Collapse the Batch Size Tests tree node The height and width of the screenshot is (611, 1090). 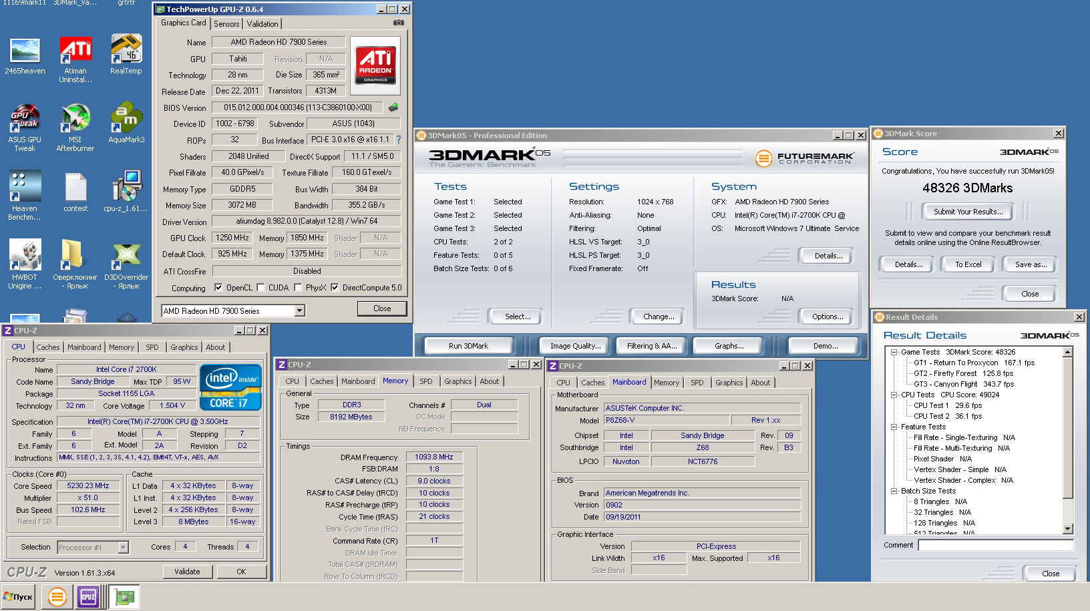894,491
